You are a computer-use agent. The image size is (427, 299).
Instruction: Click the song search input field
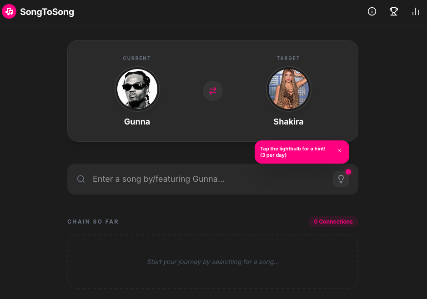tap(205, 179)
